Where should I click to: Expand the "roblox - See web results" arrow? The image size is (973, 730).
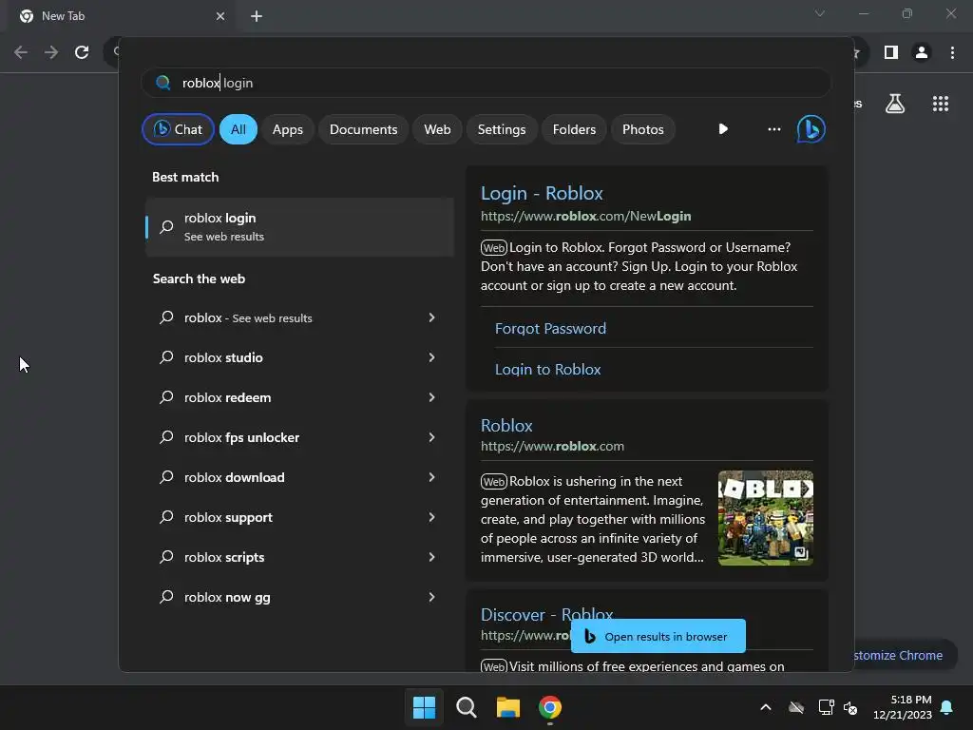(x=432, y=317)
